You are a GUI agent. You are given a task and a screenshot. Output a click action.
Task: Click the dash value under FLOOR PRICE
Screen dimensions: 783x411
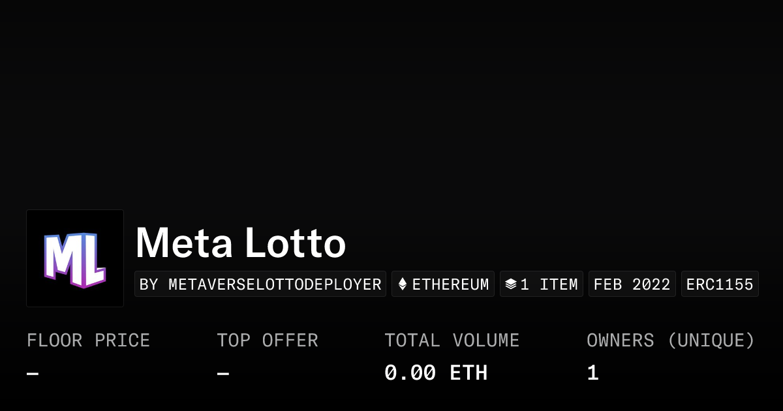33,373
